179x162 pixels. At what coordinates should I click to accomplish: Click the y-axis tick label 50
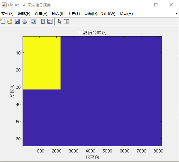click(x=18, y=122)
